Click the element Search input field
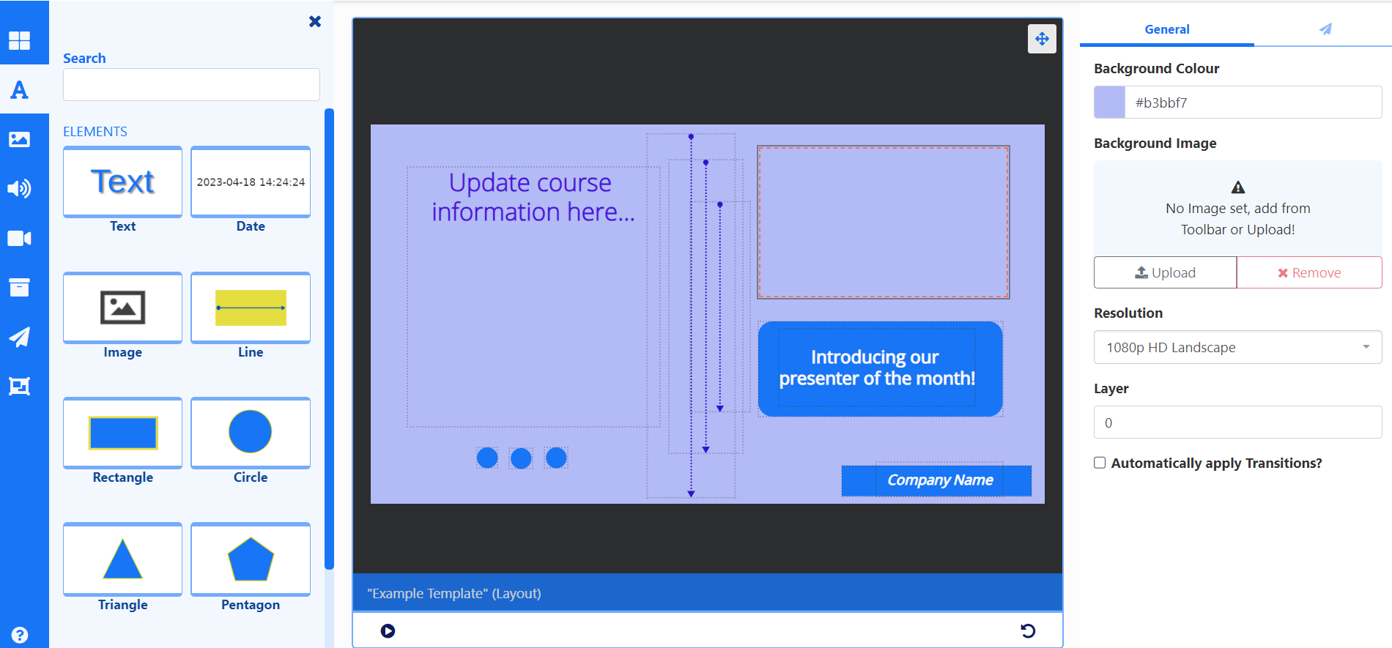 (191, 85)
